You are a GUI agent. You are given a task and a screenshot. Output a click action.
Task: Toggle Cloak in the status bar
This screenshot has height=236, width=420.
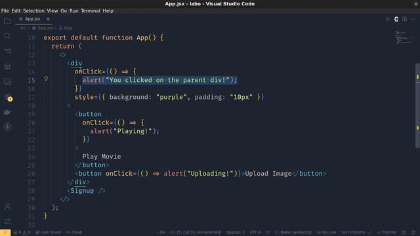click(74, 233)
